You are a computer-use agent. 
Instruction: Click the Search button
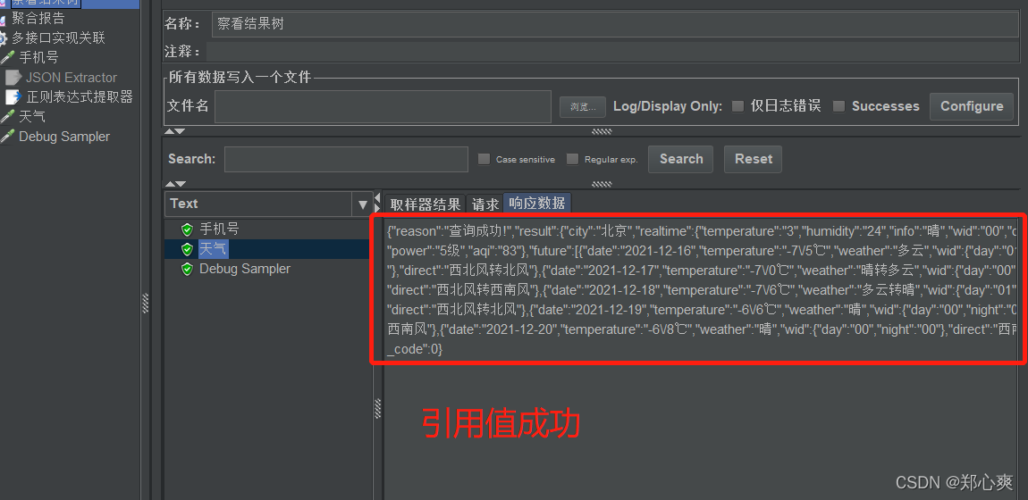tap(680, 159)
